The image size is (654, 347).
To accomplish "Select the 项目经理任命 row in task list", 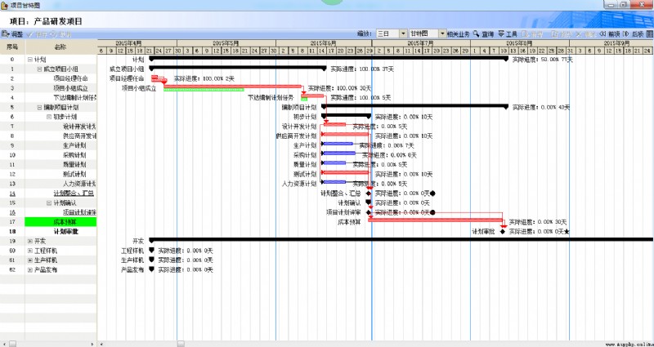I will [48, 78].
